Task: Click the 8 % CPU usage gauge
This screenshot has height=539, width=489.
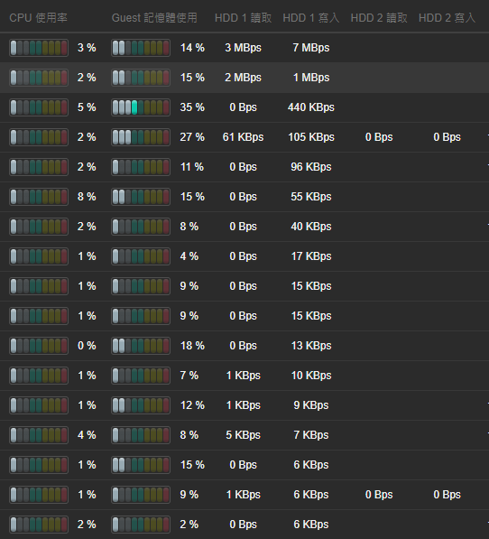Action: coord(39,197)
